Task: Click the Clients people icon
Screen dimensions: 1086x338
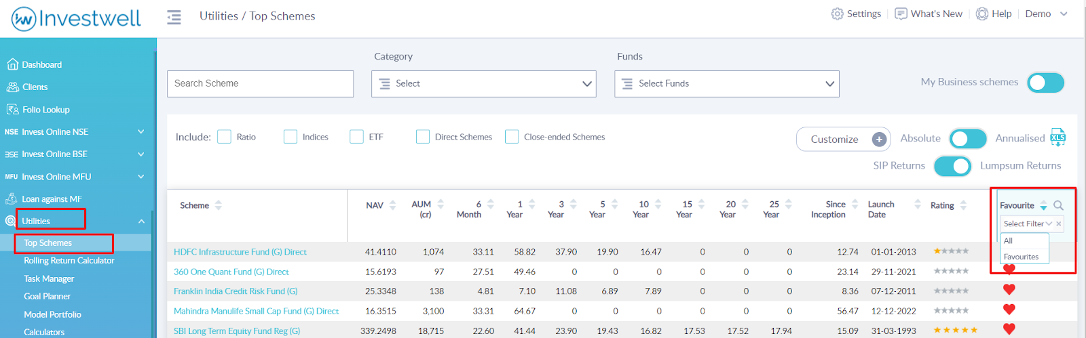Action: point(12,87)
